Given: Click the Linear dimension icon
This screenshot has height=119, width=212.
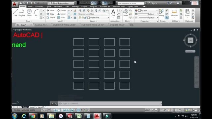Looking at the screenshot, I should tap(119, 10).
